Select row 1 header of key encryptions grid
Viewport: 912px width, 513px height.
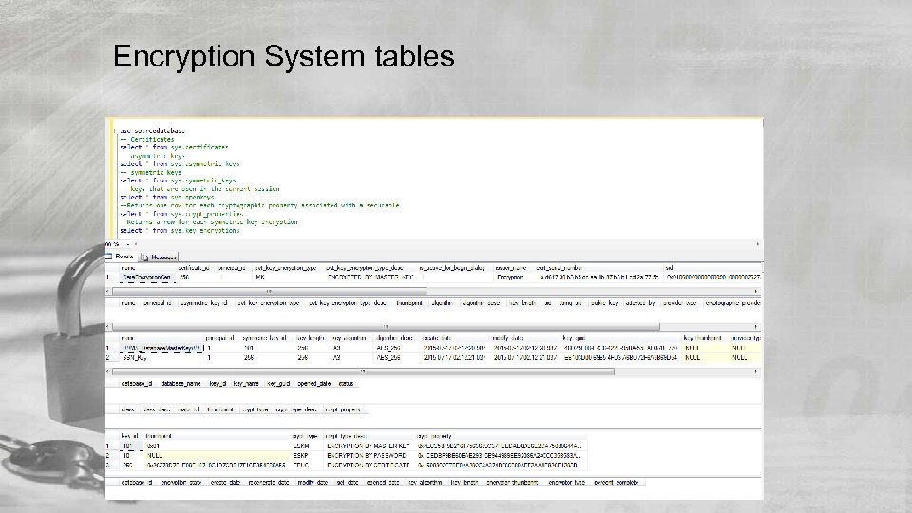click(112, 446)
